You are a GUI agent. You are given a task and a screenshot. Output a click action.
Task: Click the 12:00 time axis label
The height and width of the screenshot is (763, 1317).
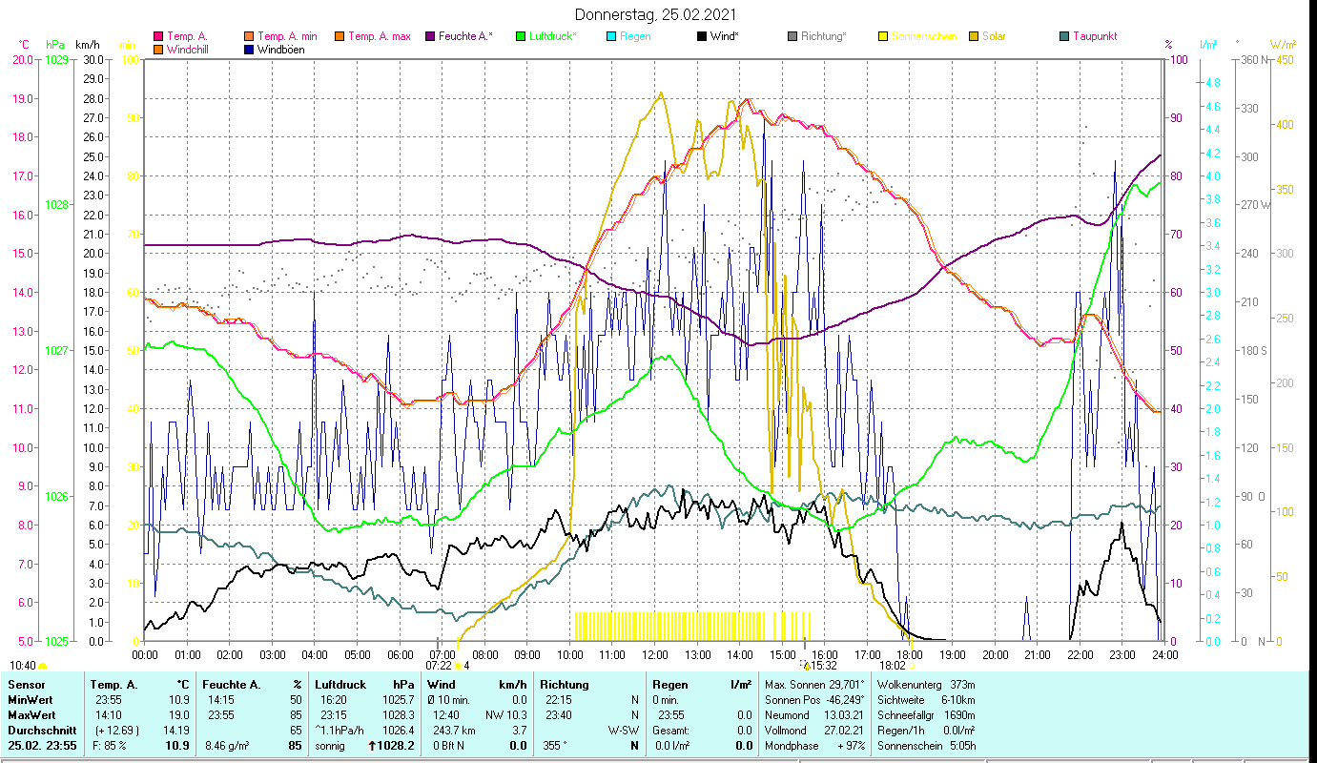[654, 654]
